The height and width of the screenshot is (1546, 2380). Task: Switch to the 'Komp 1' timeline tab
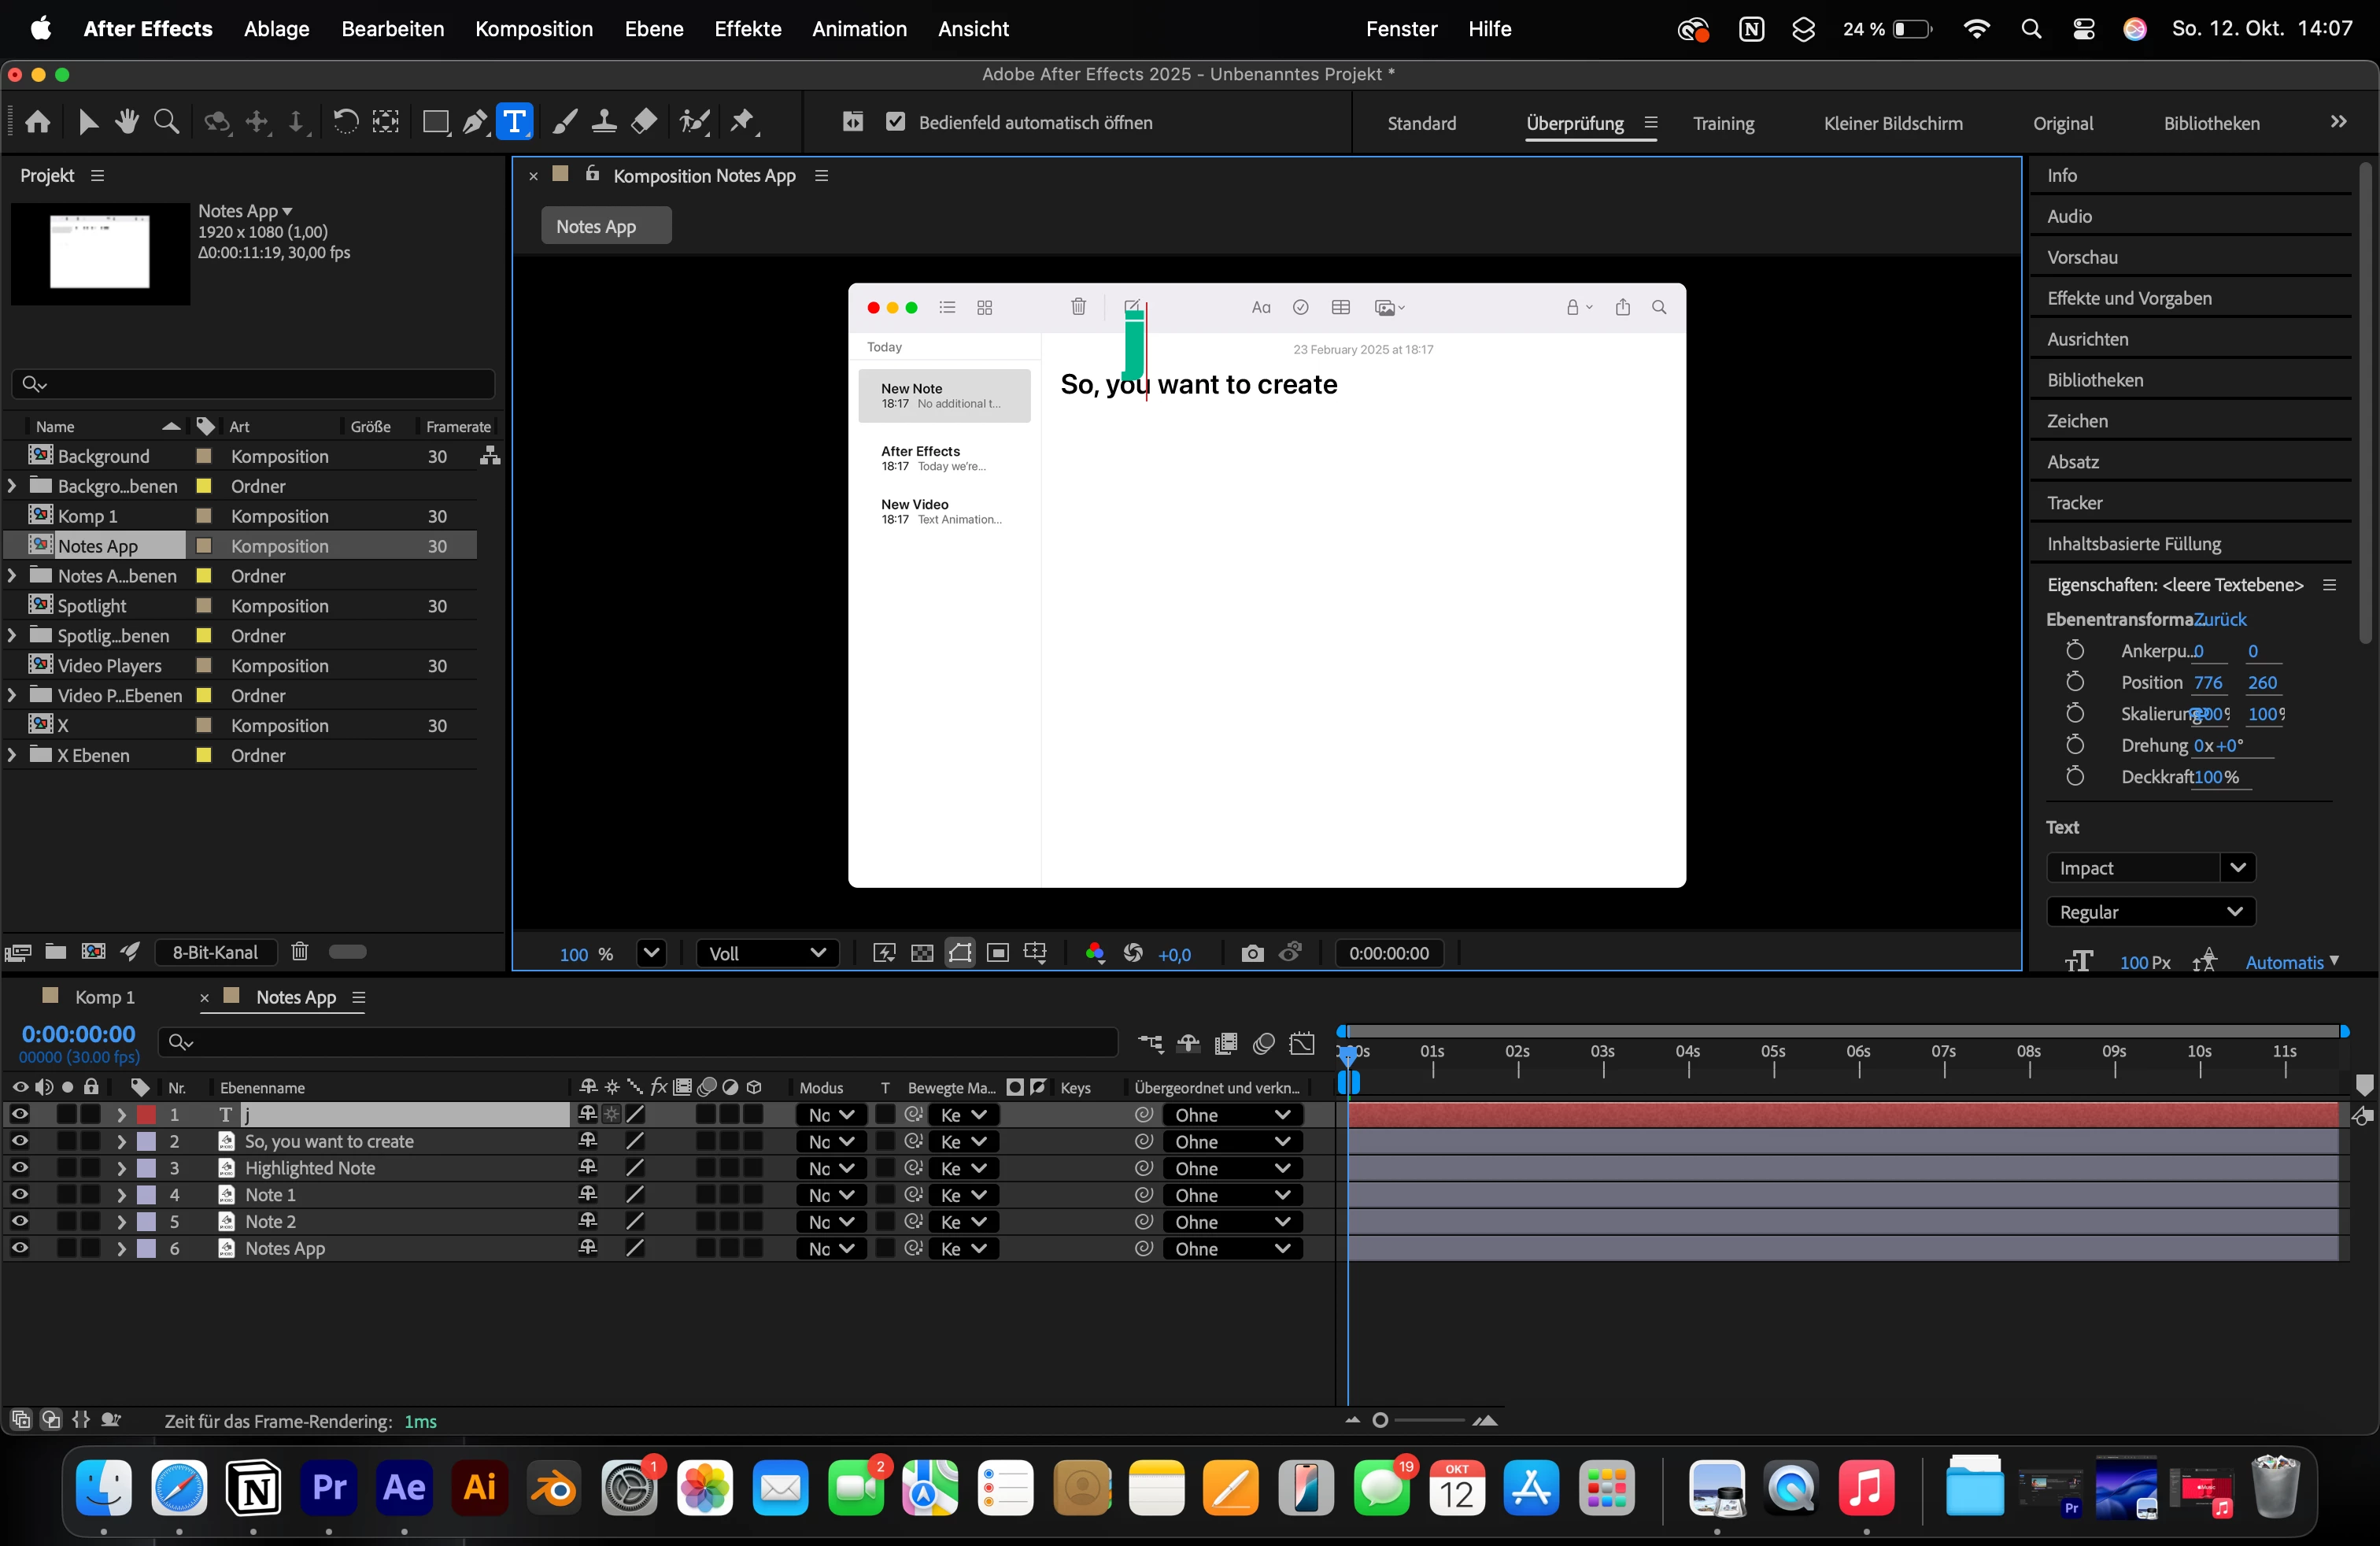pyautogui.click(x=104, y=997)
